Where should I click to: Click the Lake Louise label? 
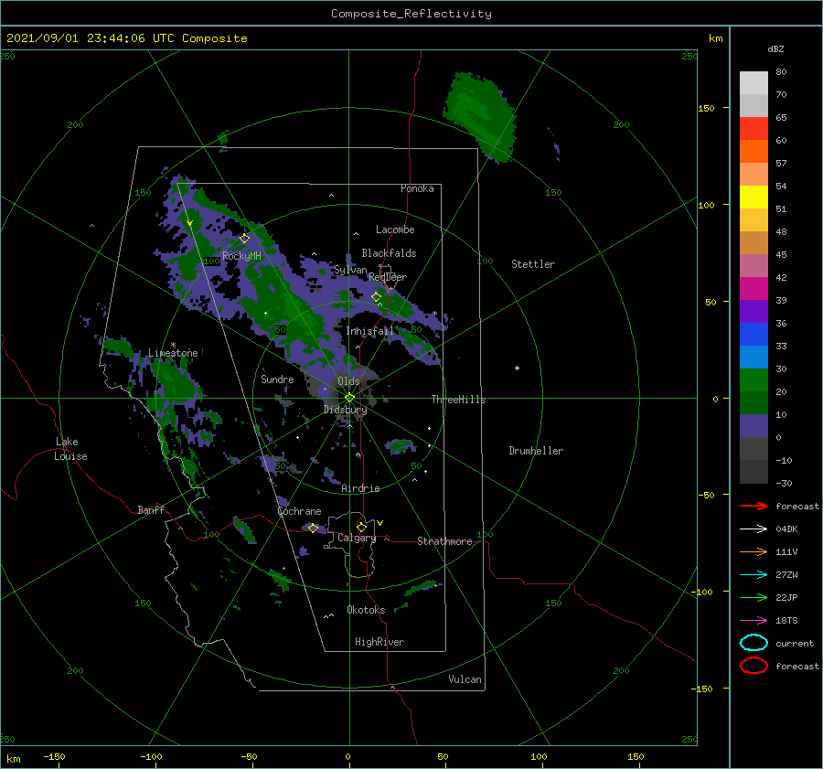click(x=70, y=449)
